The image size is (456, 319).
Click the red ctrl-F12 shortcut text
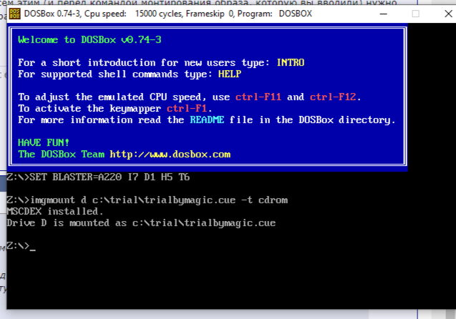(333, 97)
